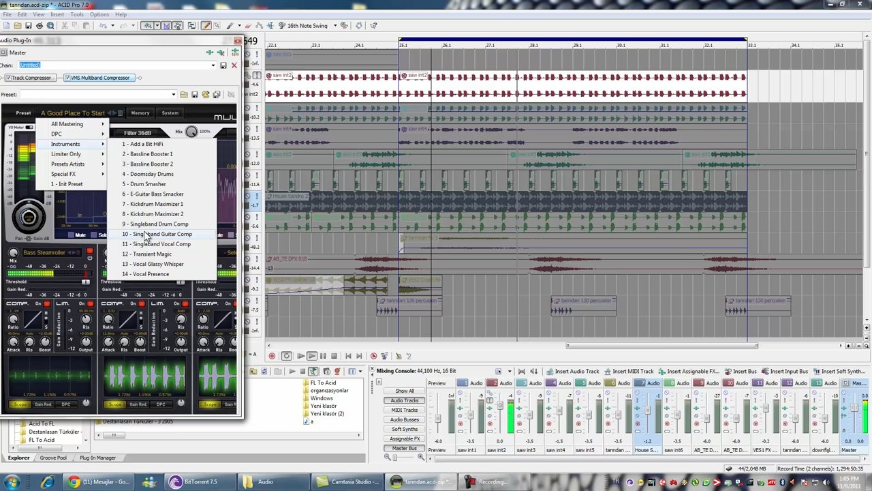Enable Track Compressor checkbox in chain

[x=8, y=78]
